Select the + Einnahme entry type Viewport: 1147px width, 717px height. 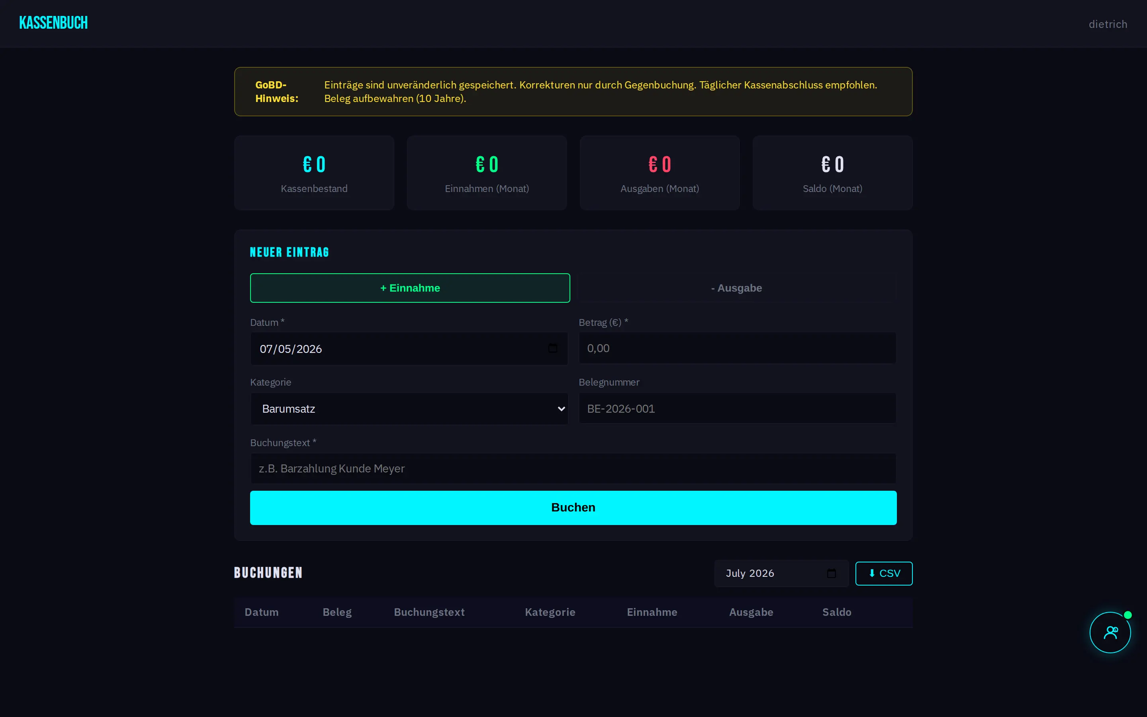410,288
